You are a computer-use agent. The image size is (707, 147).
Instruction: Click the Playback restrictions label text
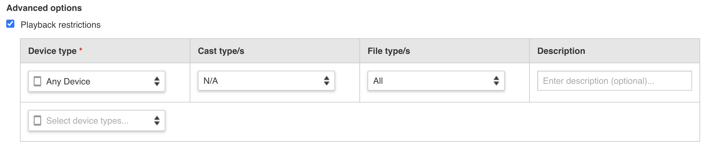coord(61,25)
